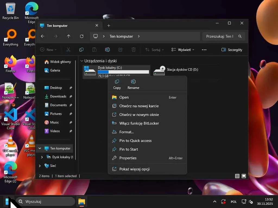Screen dimensions: 278x208
Task: Collapse Ten komputer in navigation tree
Action: 40,148
